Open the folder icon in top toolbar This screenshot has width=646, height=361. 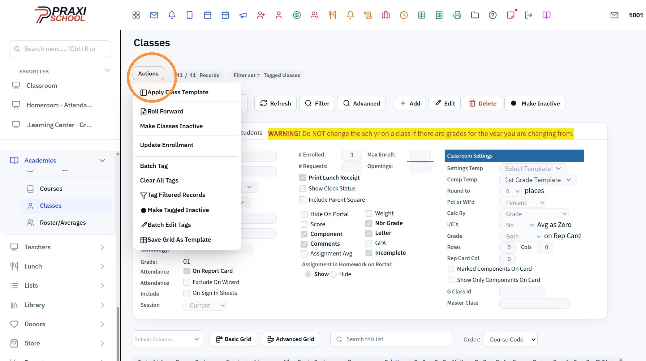coord(475,15)
